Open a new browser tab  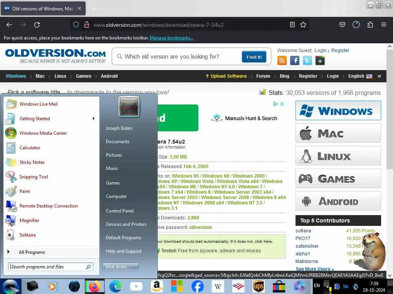(x=94, y=9)
